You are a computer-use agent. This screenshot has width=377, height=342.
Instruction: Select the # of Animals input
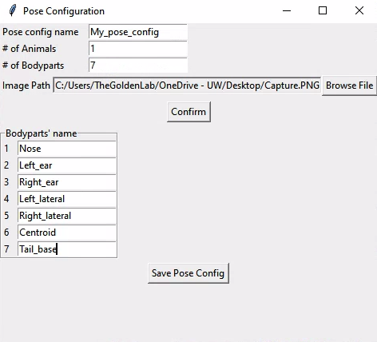138,49
